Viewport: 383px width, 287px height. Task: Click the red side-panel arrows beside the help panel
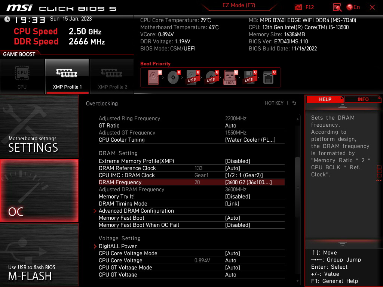379,180
